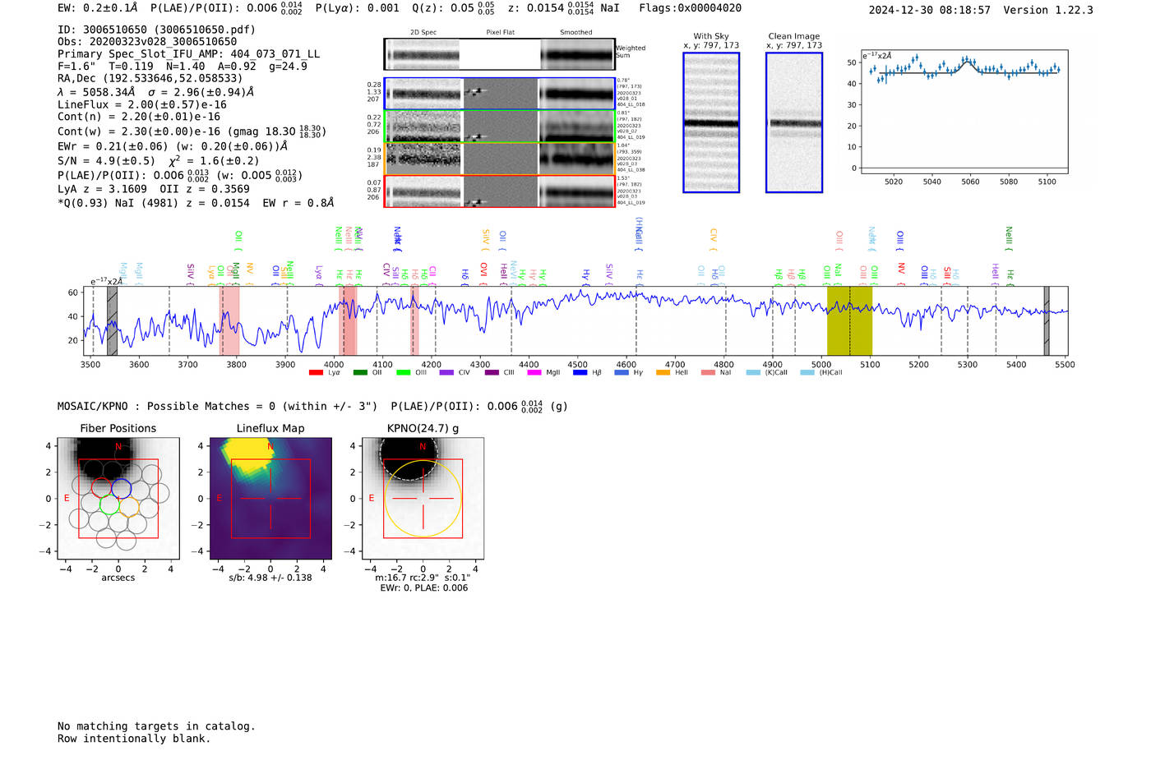Click the hatched gray region near 3550 Å
Image resolution: width=1151 pixels, height=783 pixels.
[x=112, y=320]
